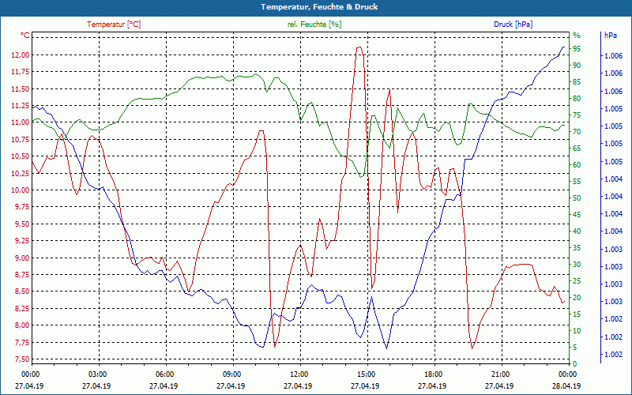This screenshot has width=632, height=395.
Task: Click the '9,25' temperature axis value
Action: [x=22, y=241]
